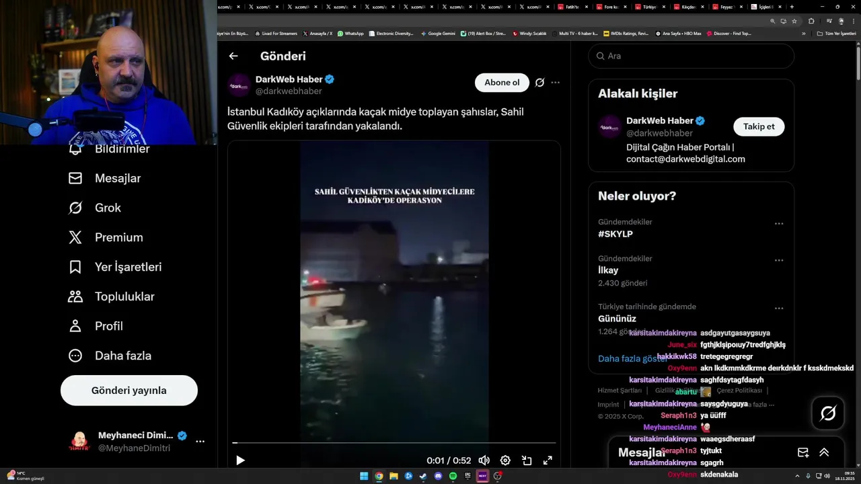Open the WhatsApp bookmark
861x484 pixels.
coord(350,33)
